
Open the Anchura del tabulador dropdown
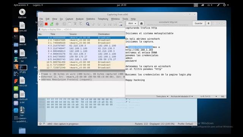coord(182,96)
